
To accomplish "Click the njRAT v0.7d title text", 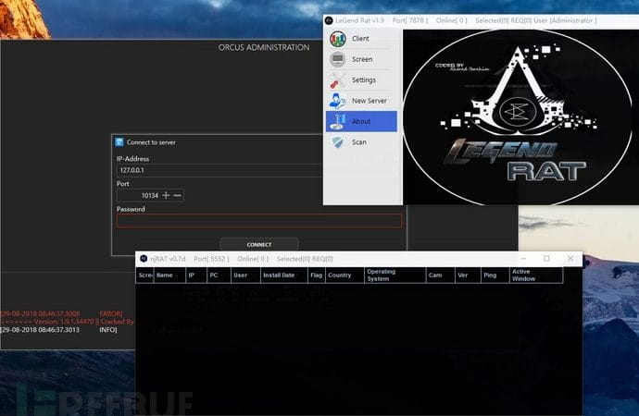I will click(168, 259).
